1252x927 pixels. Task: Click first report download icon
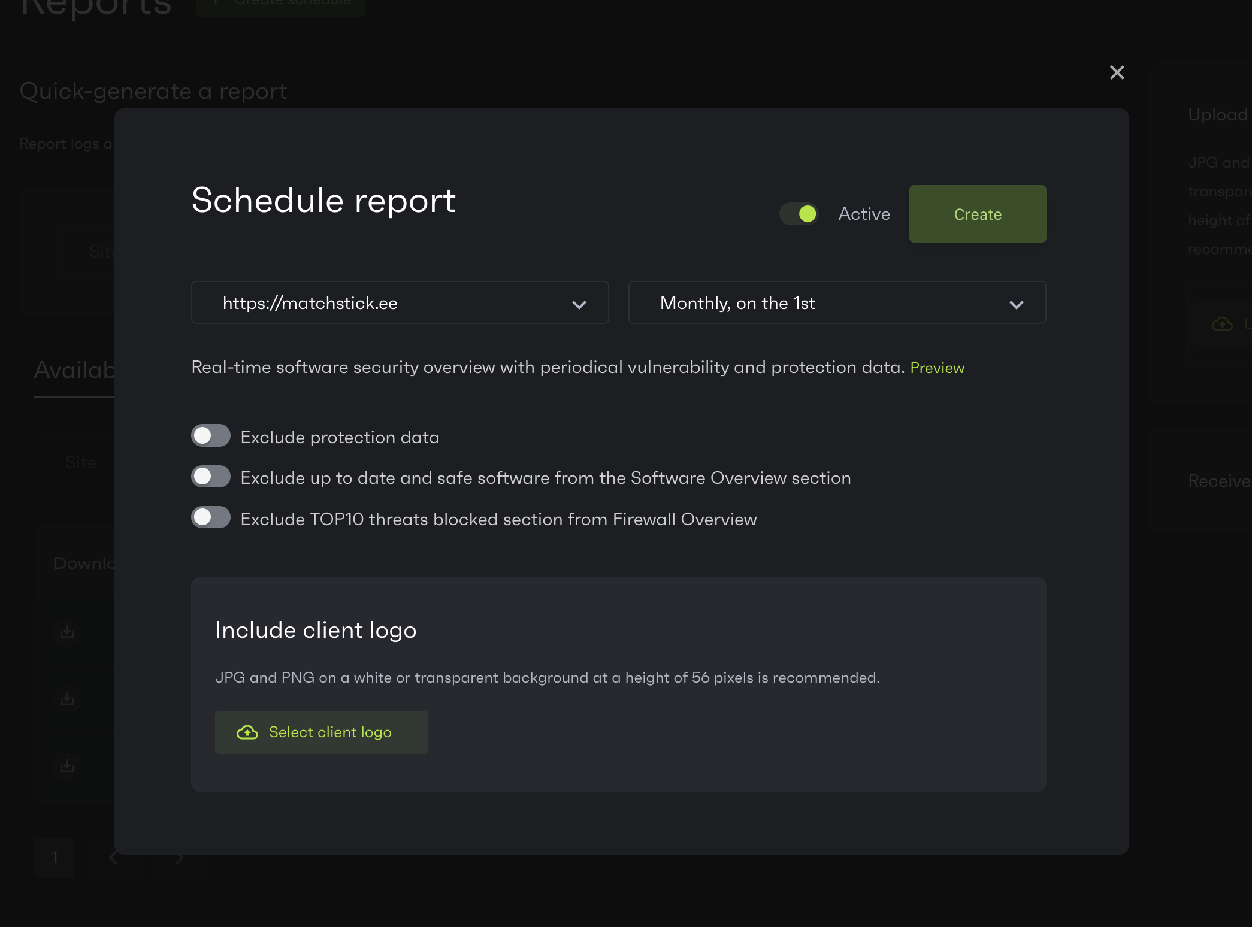pos(67,631)
